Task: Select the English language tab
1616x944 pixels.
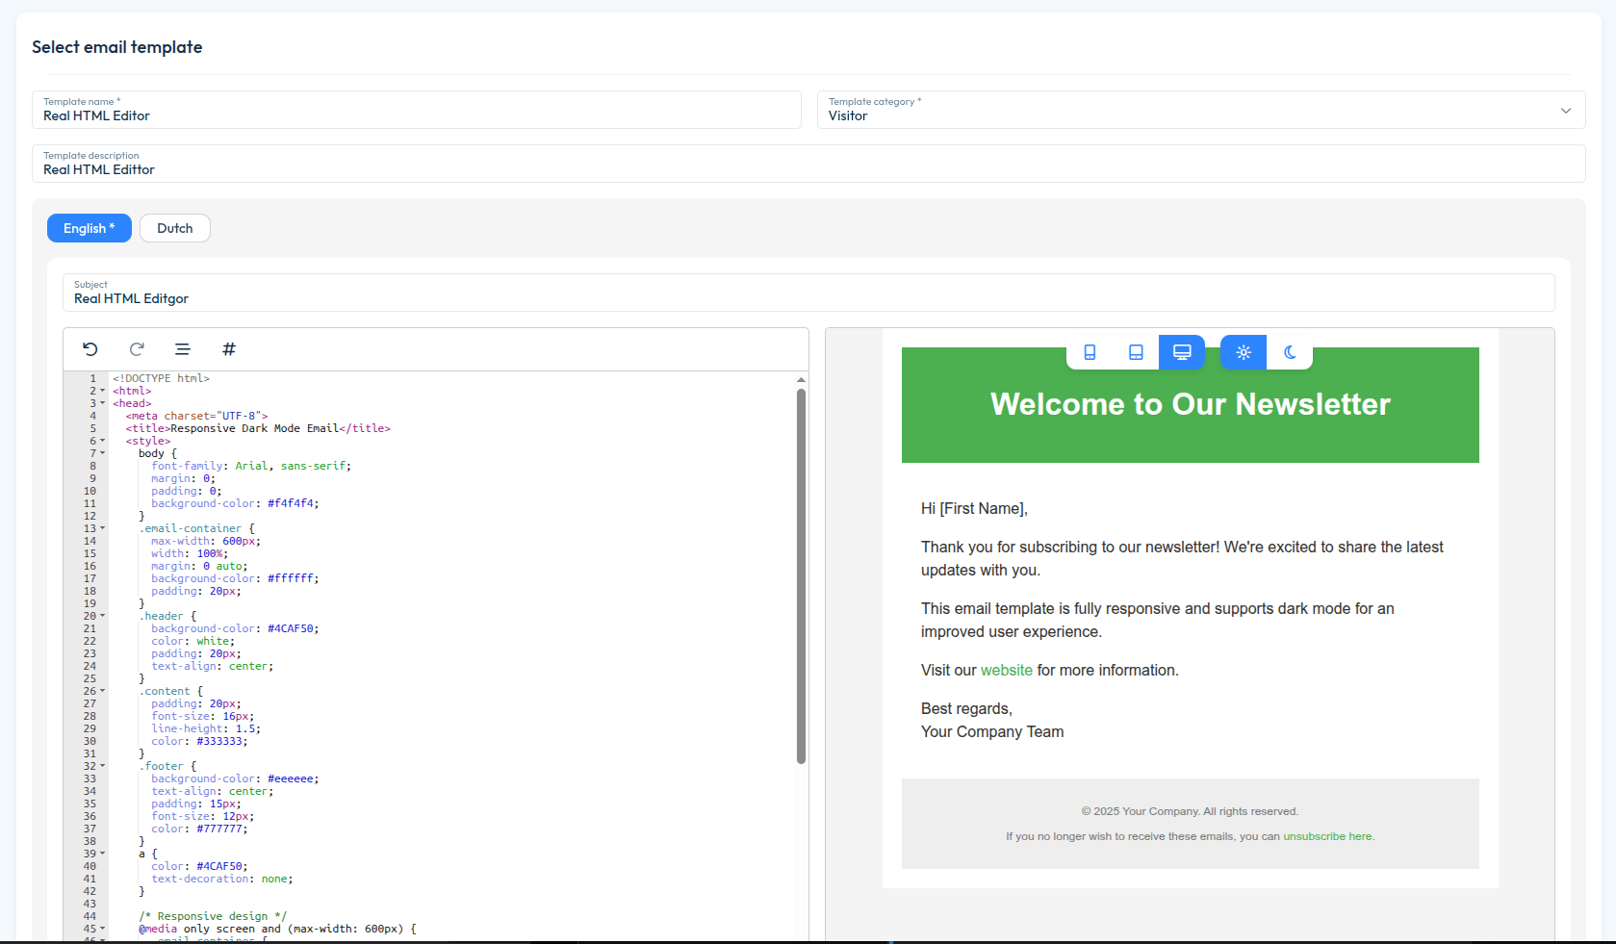Action: coord(89,228)
